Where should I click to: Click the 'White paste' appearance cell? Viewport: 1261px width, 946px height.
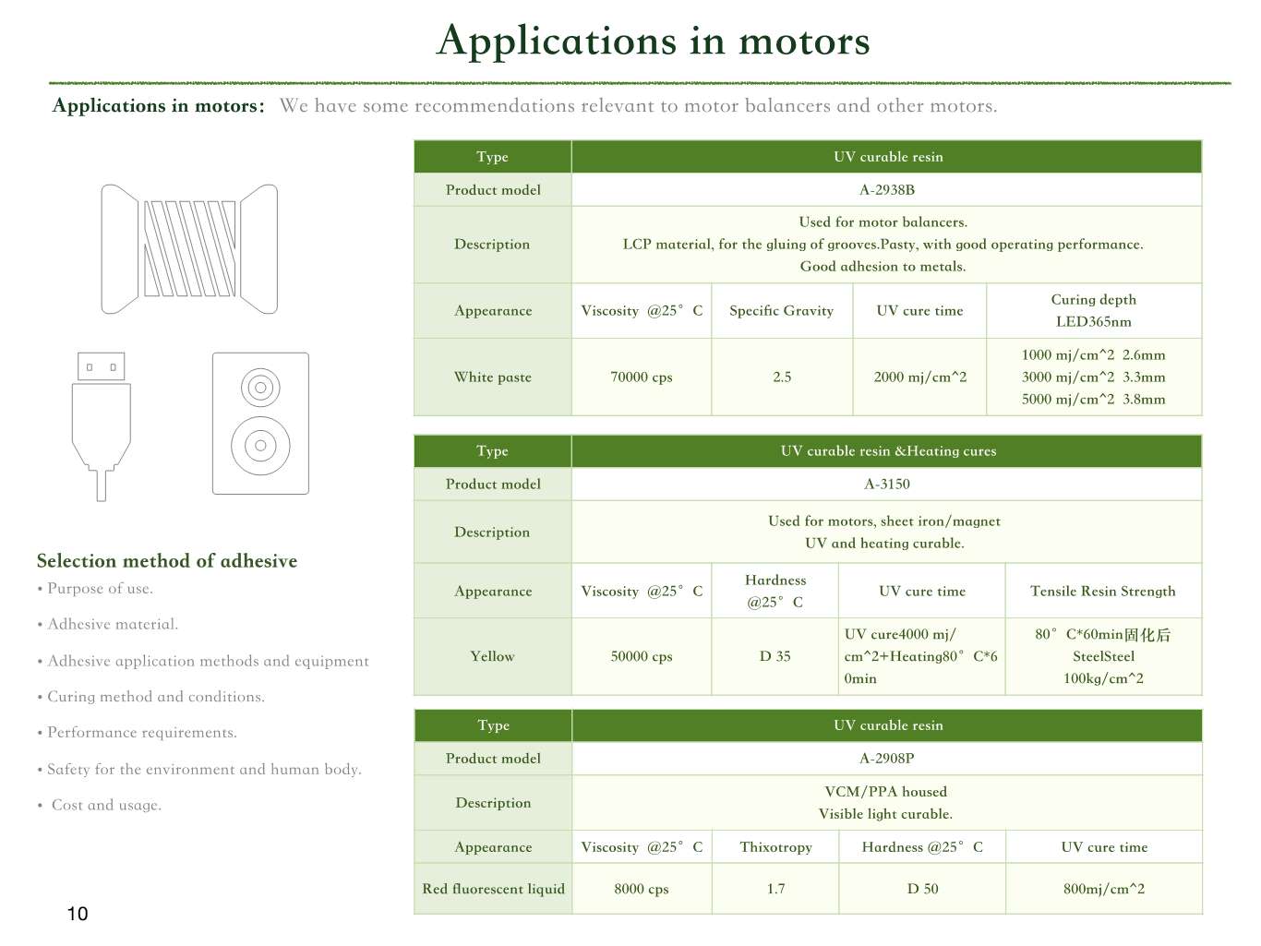pyautogui.click(x=492, y=377)
